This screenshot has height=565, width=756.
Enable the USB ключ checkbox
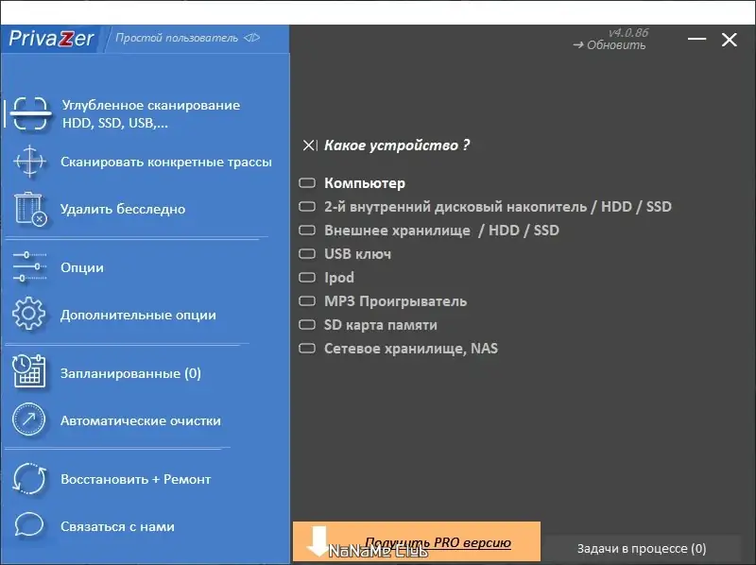(x=307, y=254)
